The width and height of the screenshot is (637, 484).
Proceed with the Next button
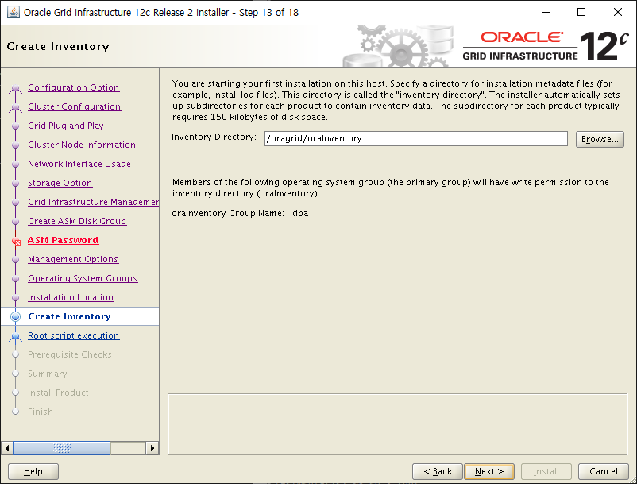point(489,471)
